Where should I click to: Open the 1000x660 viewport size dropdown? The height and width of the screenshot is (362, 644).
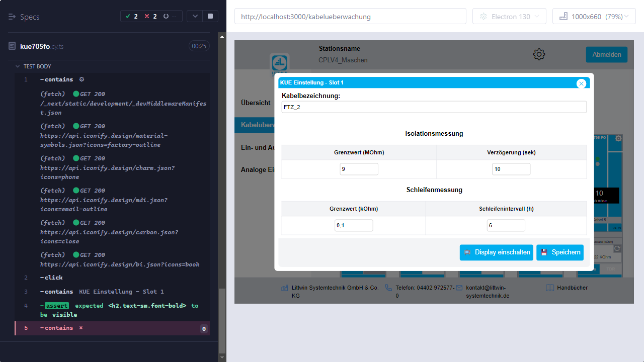594,17
